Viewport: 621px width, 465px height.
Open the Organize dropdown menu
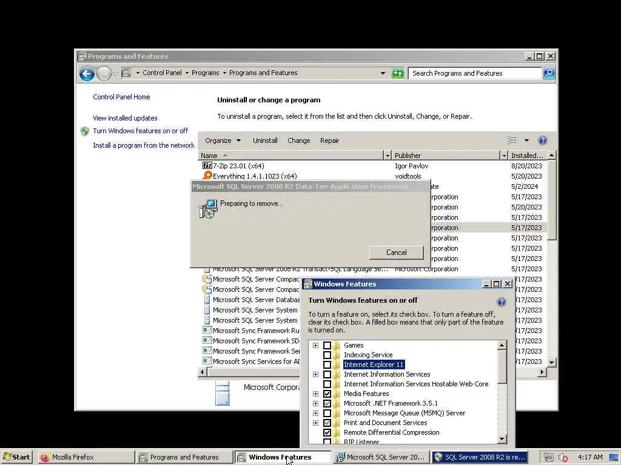coord(223,140)
